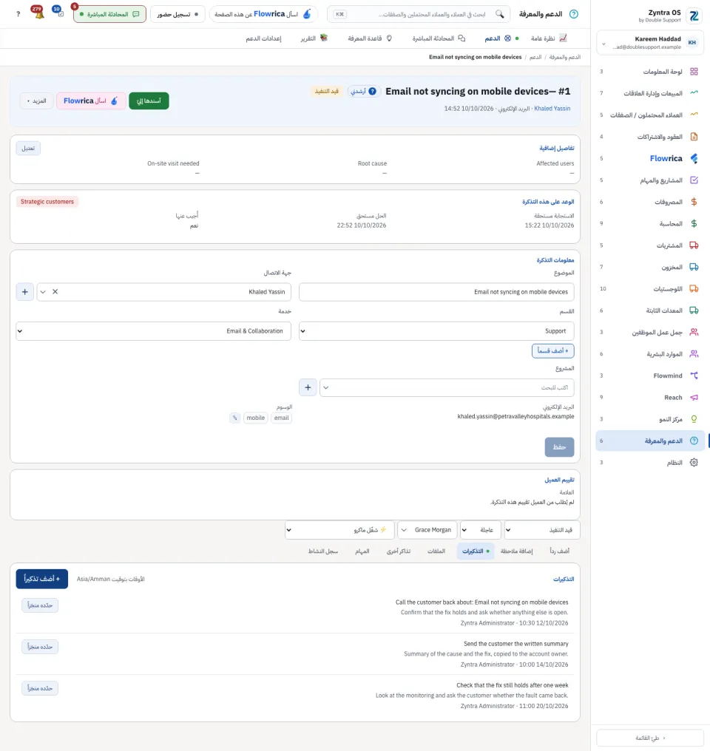
Task: Expand the المزيد menu in the ticket header
Action: pyautogui.click(x=37, y=101)
